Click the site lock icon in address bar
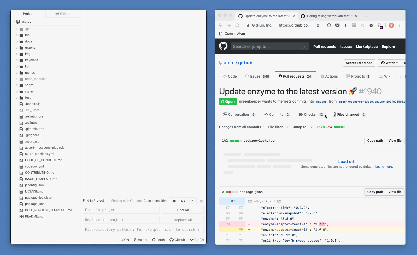 (x=248, y=25)
